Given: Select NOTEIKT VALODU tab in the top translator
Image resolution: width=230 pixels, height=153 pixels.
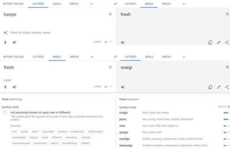Looking at the screenshot, I should pos(14,4).
